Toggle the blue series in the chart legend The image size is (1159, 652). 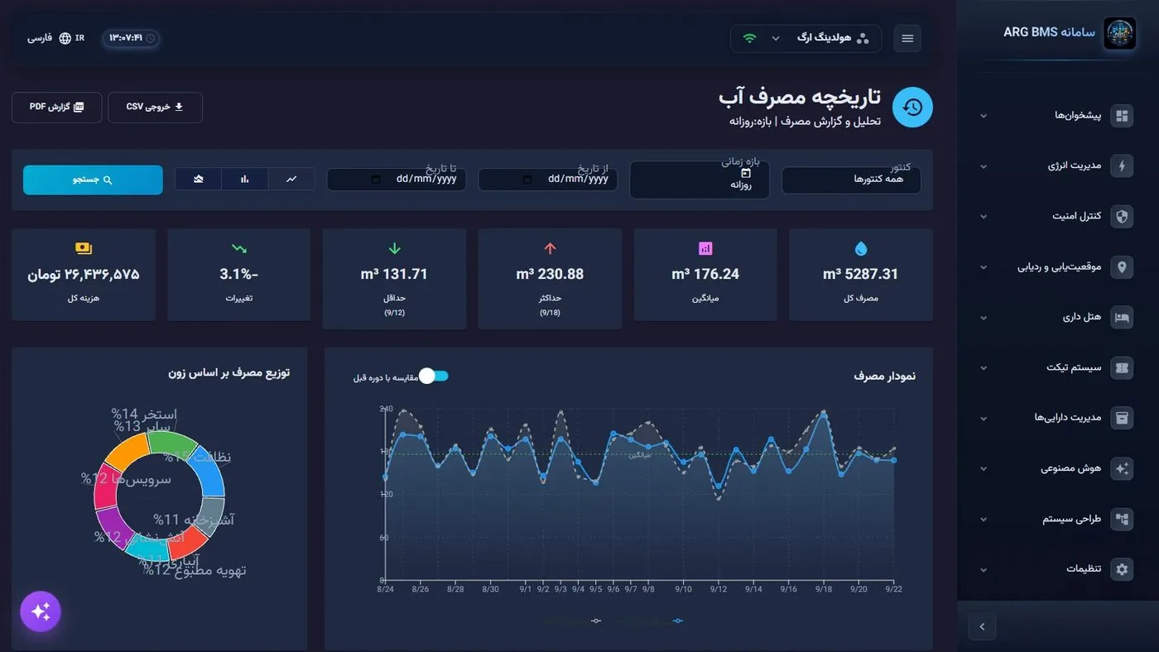678,621
